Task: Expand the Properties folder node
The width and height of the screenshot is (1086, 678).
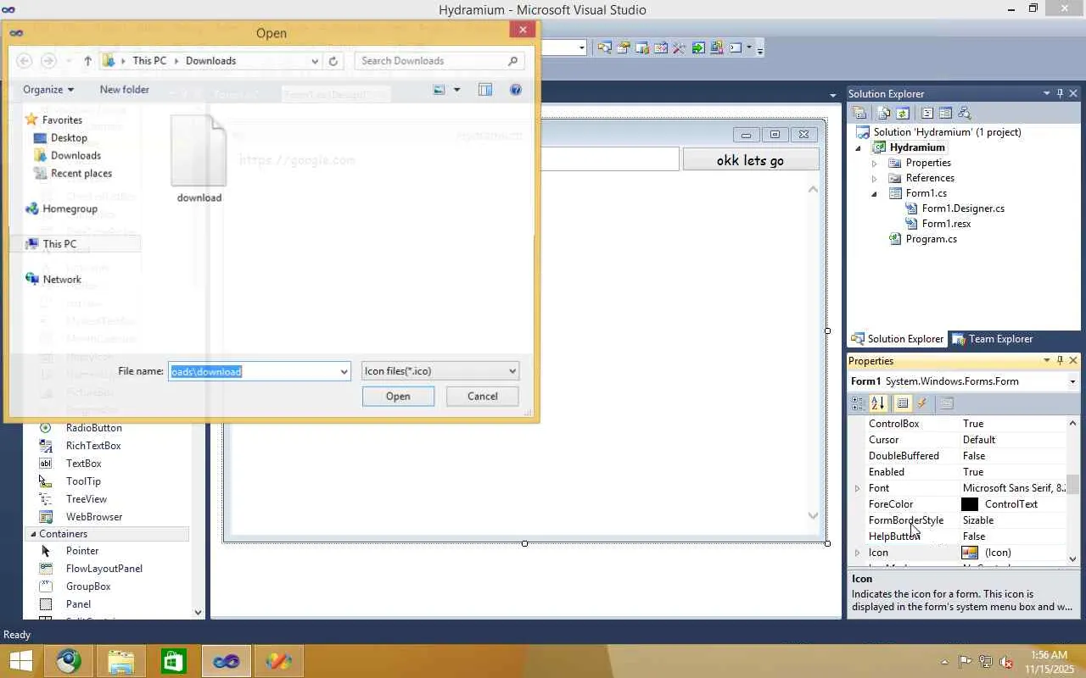Action: click(875, 164)
